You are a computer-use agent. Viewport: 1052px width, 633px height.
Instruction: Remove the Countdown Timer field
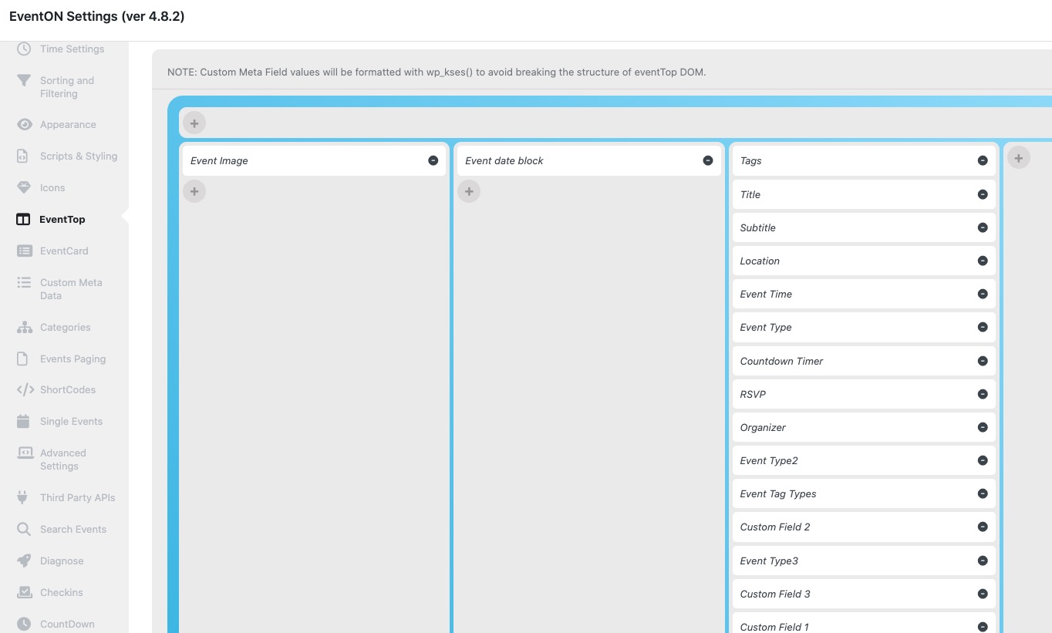(x=983, y=361)
